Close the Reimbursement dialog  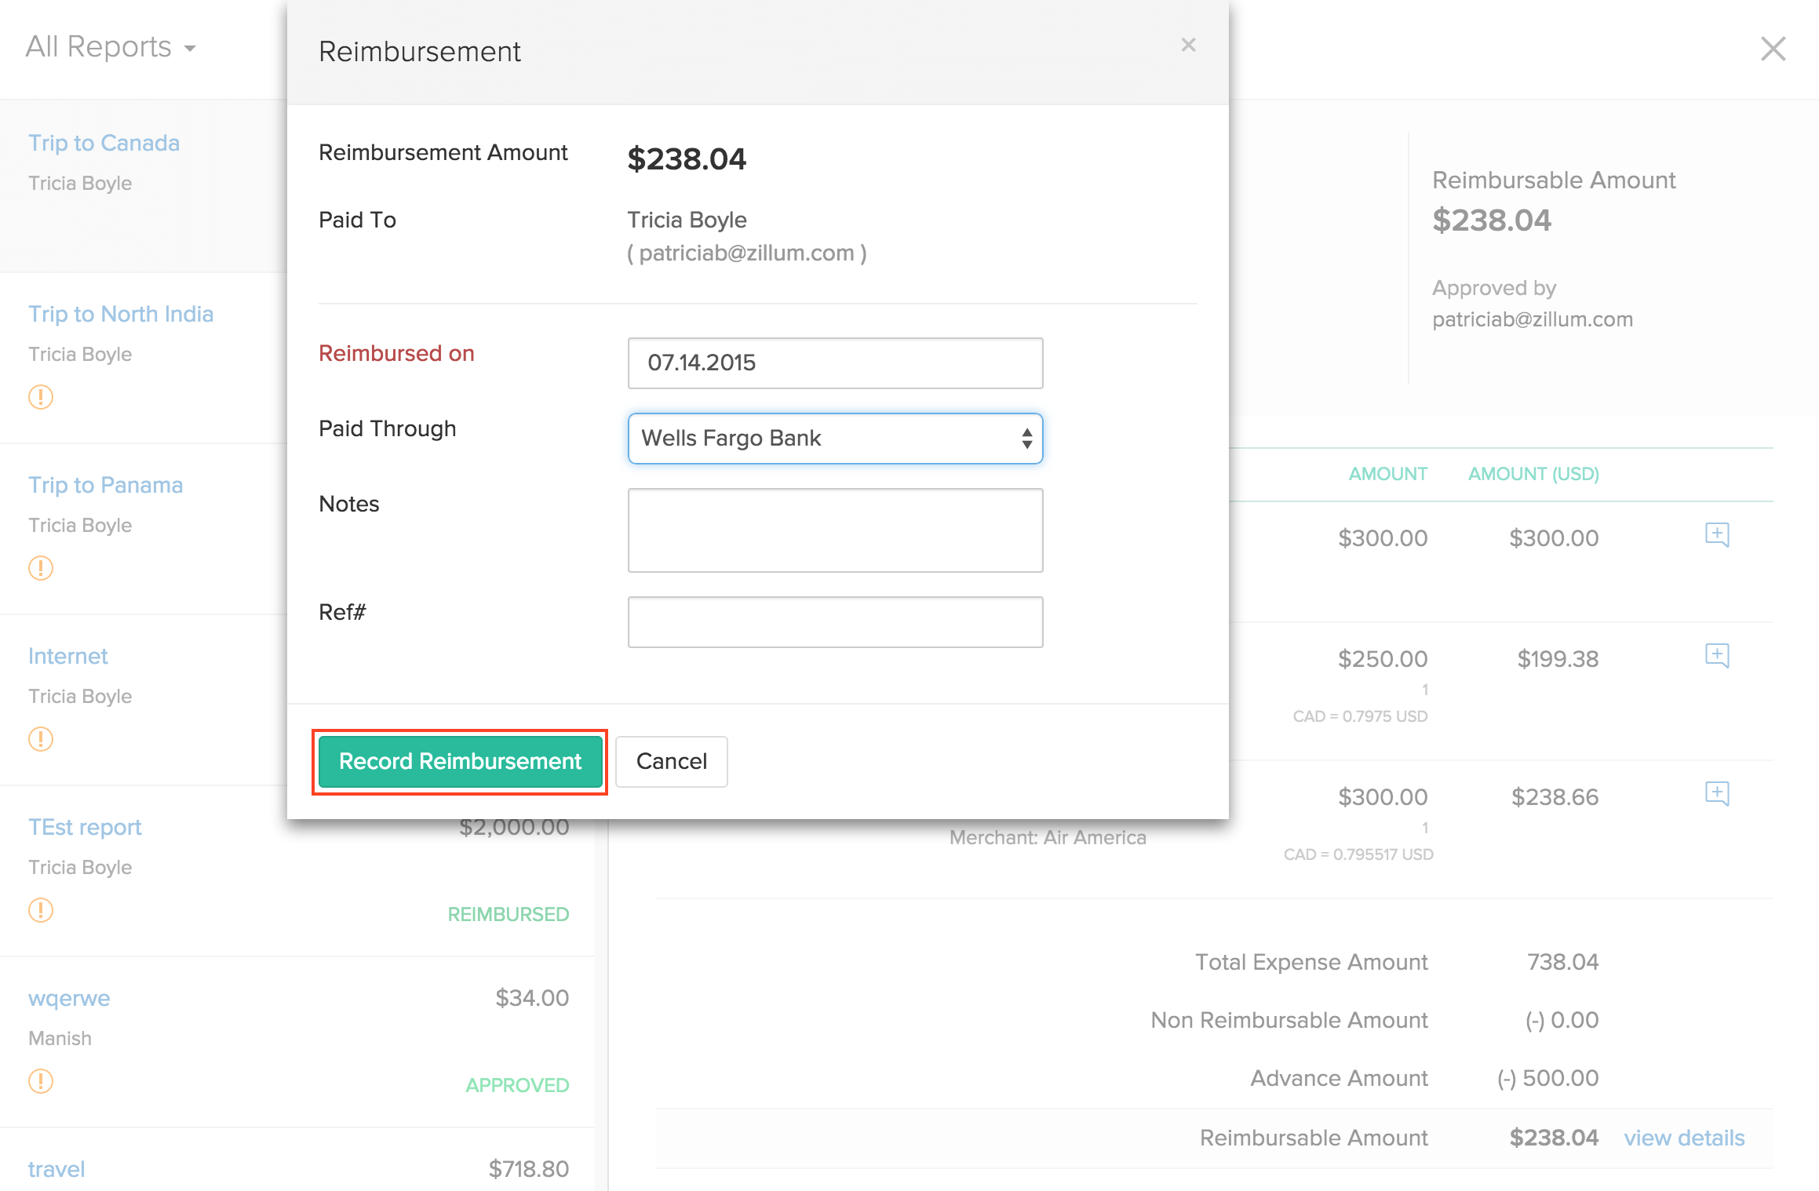coord(1188,45)
